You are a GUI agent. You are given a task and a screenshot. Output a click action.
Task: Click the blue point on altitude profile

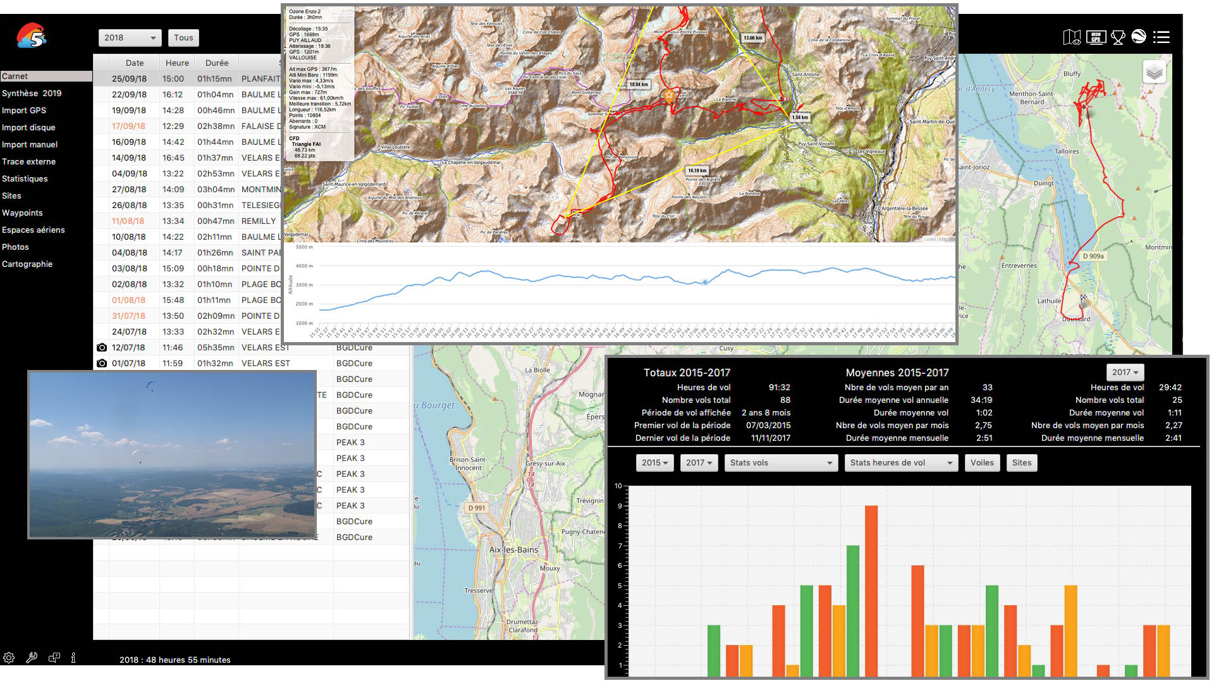pyautogui.click(x=705, y=282)
